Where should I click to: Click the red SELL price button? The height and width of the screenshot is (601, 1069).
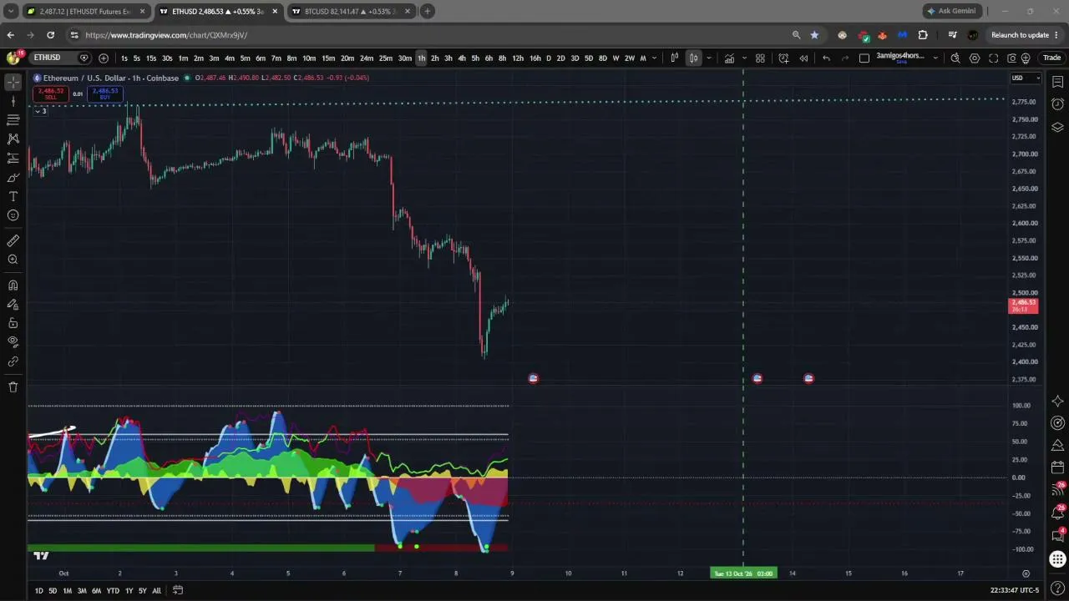tap(51, 94)
